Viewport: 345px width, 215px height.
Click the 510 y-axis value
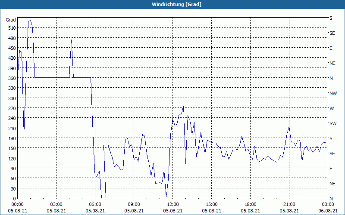click(x=12, y=28)
